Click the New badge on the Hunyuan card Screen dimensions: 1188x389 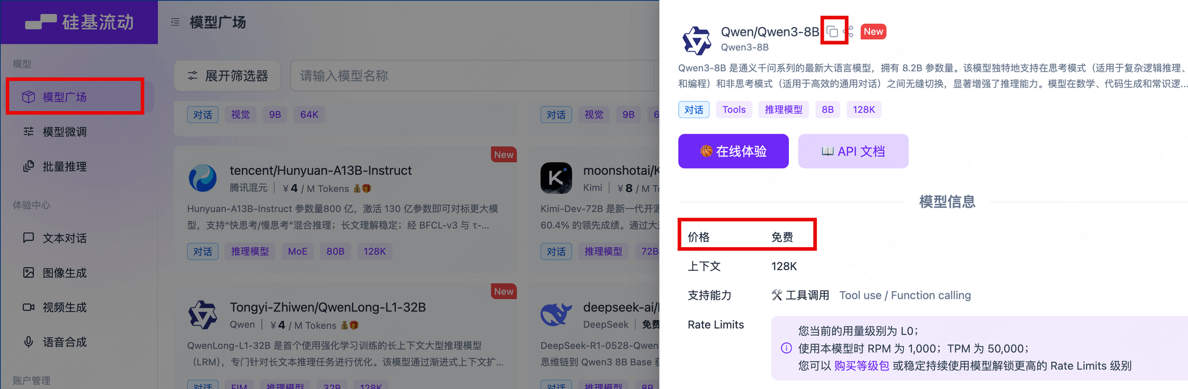click(x=504, y=155)
